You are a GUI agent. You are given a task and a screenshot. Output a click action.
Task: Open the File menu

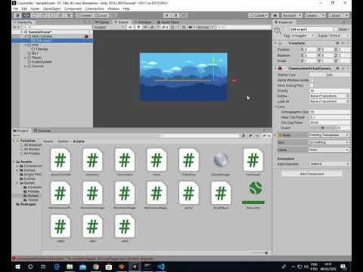click(x=16, y=8)
